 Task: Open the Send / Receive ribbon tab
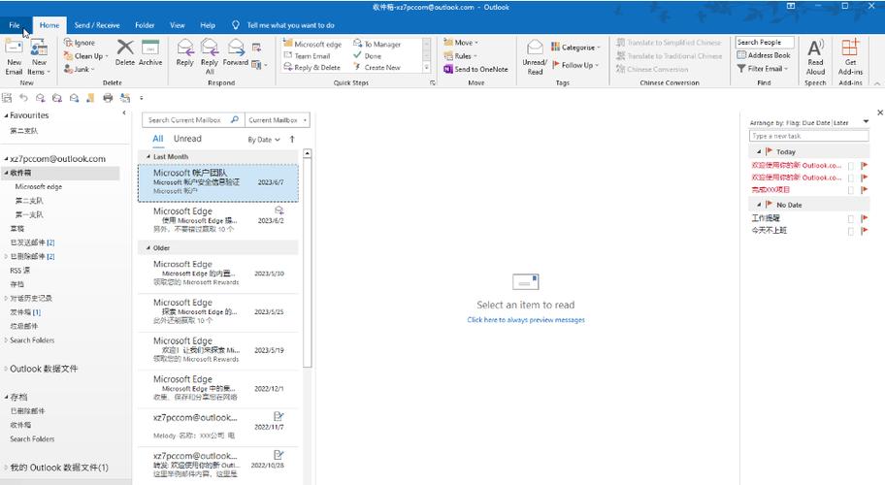point(97,25)
